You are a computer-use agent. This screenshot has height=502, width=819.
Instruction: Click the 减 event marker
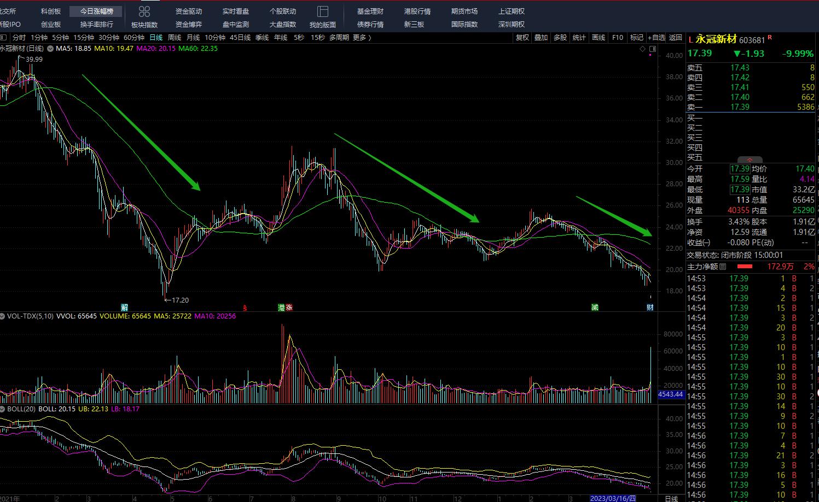point(595,308)
